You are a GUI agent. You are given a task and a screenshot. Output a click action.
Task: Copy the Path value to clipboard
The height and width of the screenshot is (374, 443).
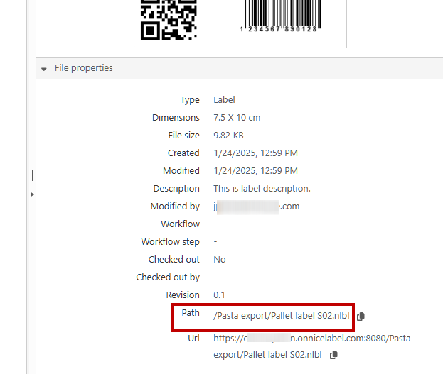361,316
